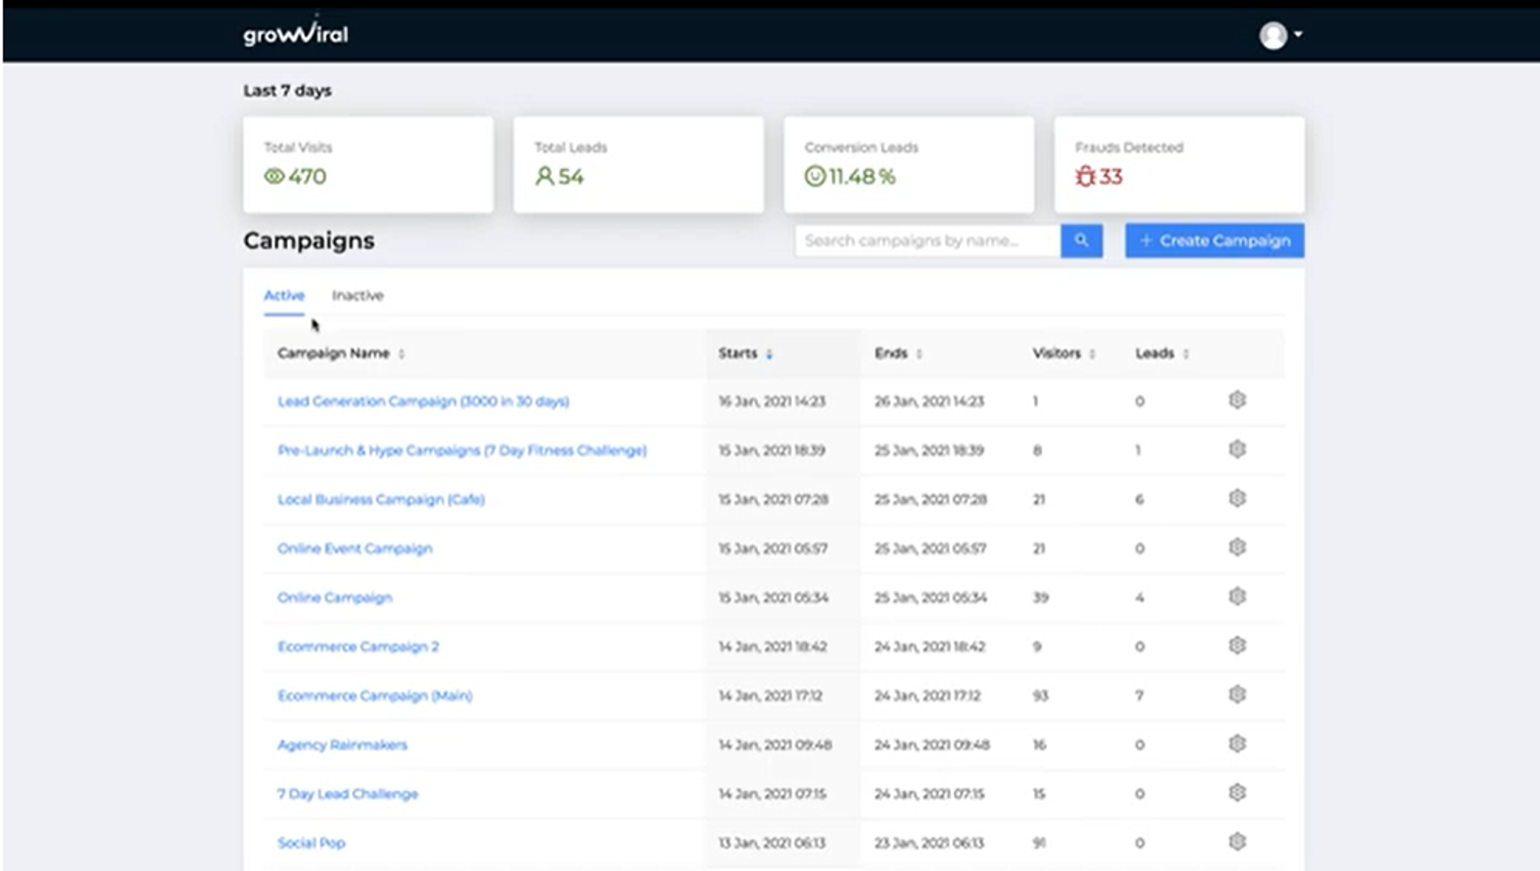Open settings gear for 7 Day Lead Challenge
Viewport: 1540px width, 871px height.
pos(1237,792)
